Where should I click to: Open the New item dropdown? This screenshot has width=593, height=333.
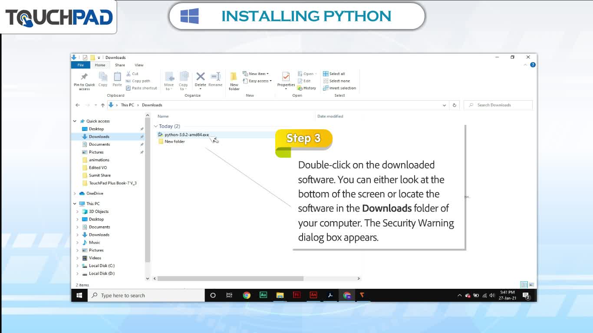[x=256, y=74]
